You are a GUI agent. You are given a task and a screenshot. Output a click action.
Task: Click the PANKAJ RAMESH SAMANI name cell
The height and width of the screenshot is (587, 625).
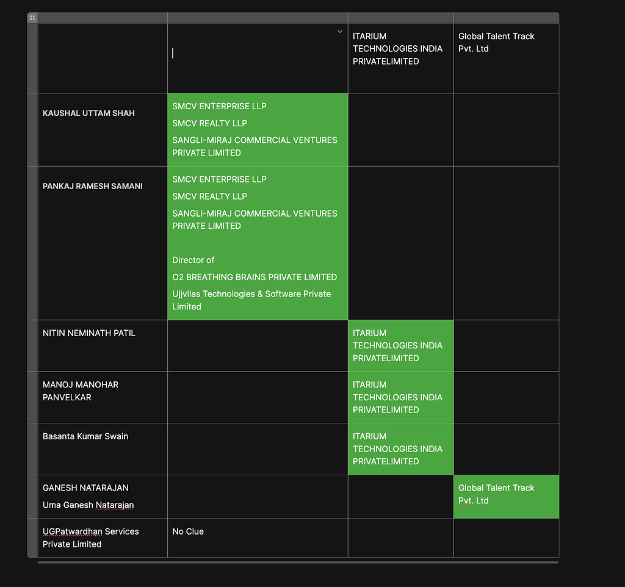[x=103, y=243]
